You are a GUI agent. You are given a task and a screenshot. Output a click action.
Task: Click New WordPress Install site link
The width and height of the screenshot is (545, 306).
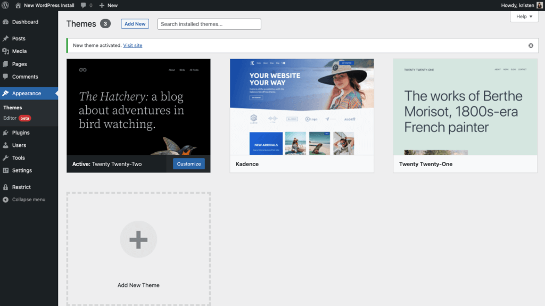pyautogui.click(x=49, y=5)
